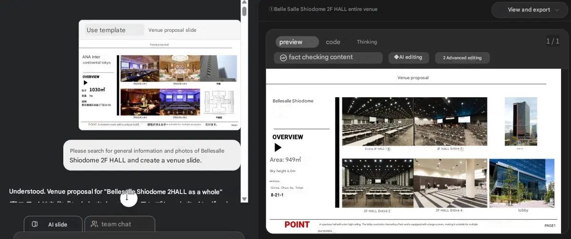
Task: Click the chat scrollbar up arrow
Action: (x=245, y=2)
